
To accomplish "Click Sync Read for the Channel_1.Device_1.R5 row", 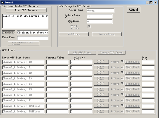I will click(x=132, y=89).
